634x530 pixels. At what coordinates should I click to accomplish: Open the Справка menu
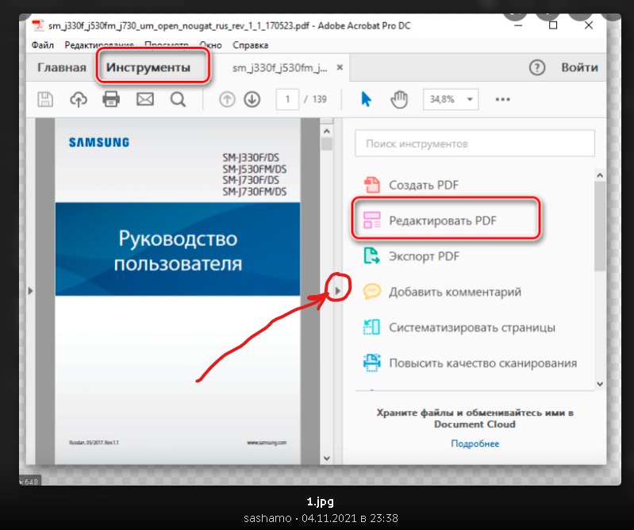(250, 45)
